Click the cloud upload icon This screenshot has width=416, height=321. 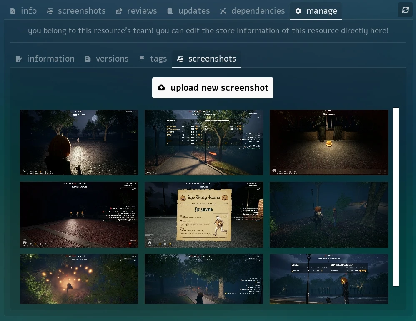(x=161, y=88)
